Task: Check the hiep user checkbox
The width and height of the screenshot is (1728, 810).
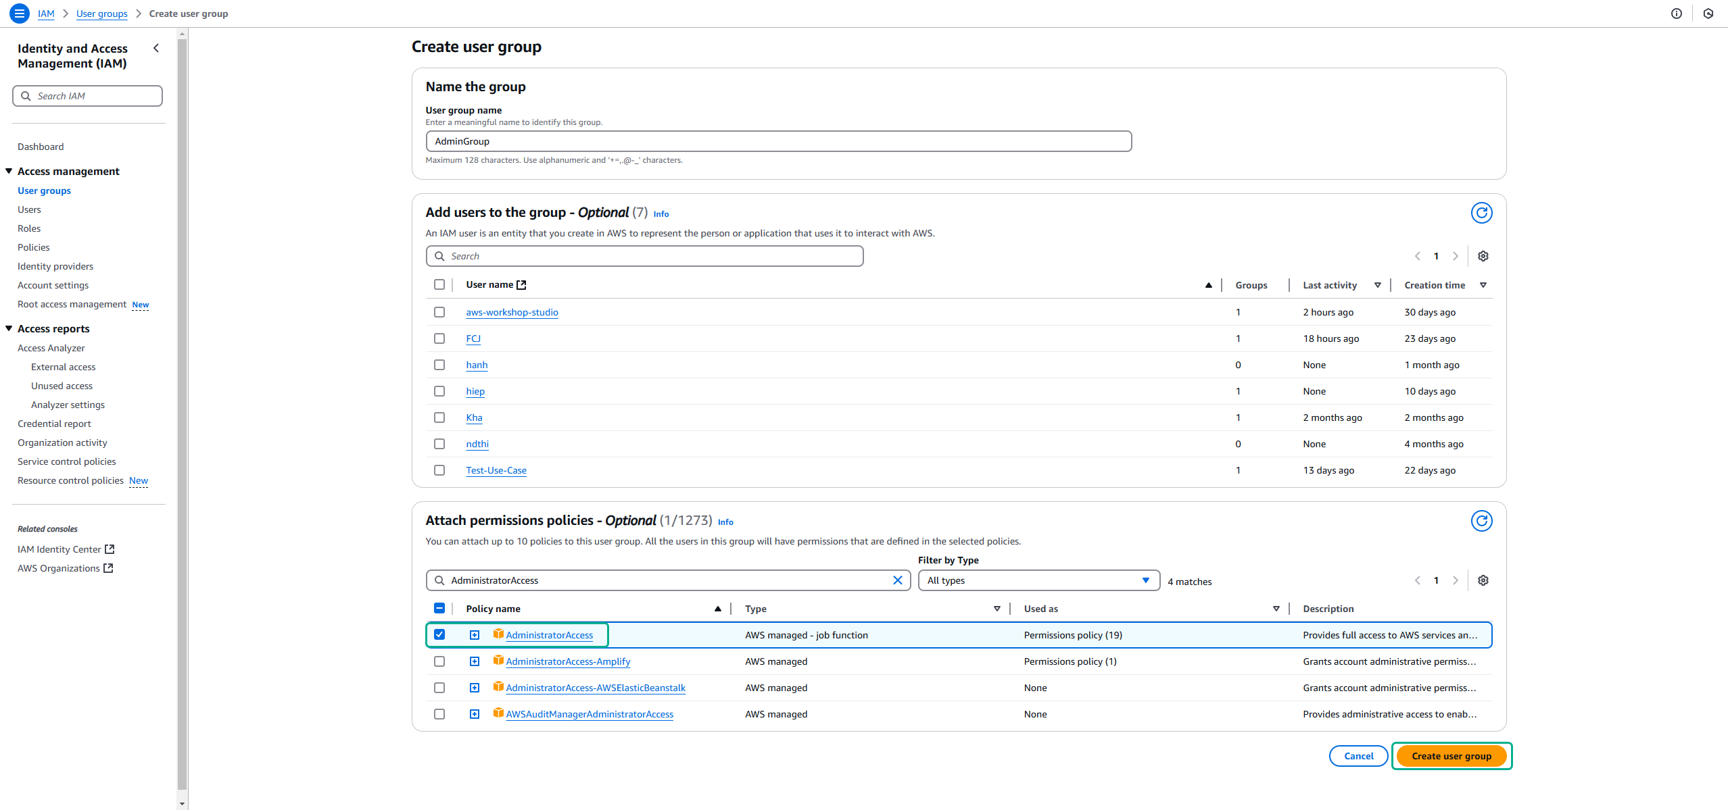Action: (439, 391)
